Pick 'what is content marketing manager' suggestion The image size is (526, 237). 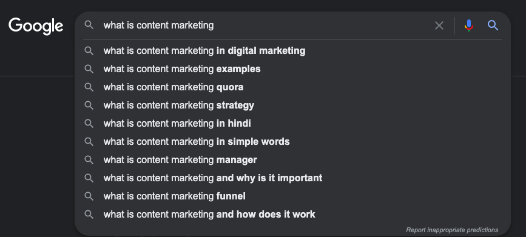(x=292, y=160)
